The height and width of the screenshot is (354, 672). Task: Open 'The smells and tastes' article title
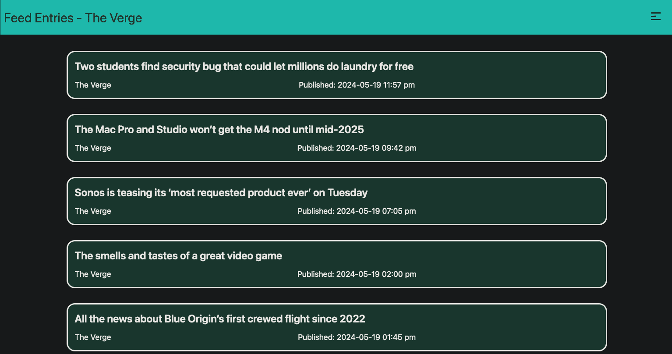click(178, 256)
